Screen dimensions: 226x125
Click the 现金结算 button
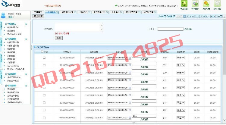38,17
